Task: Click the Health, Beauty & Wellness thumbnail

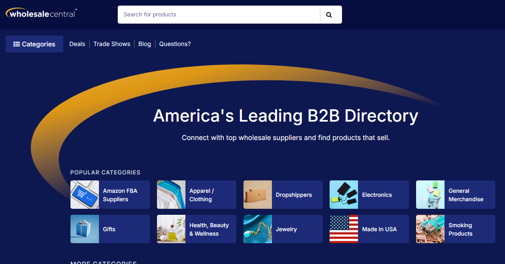Action: (171, 229)
